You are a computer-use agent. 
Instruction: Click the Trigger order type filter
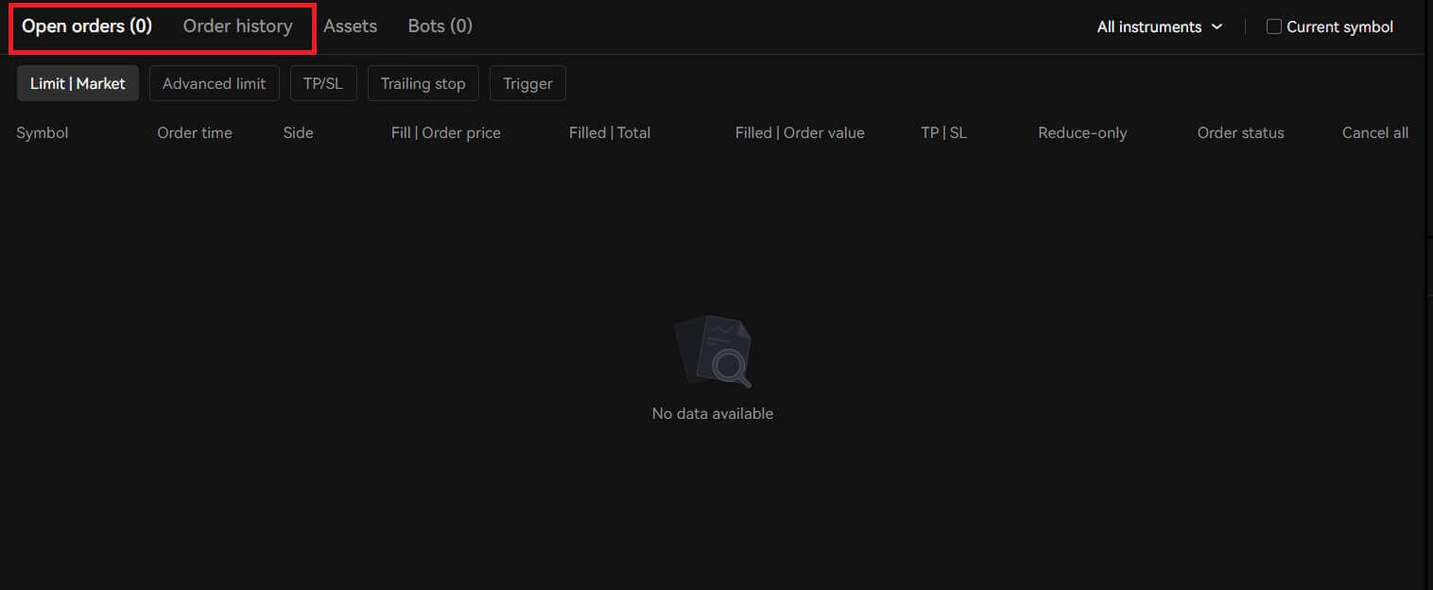(x=527, y=83)
